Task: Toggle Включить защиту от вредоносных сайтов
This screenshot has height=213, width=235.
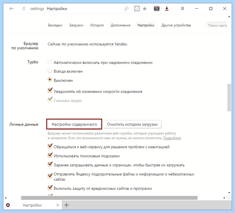Action: point(50,188)
